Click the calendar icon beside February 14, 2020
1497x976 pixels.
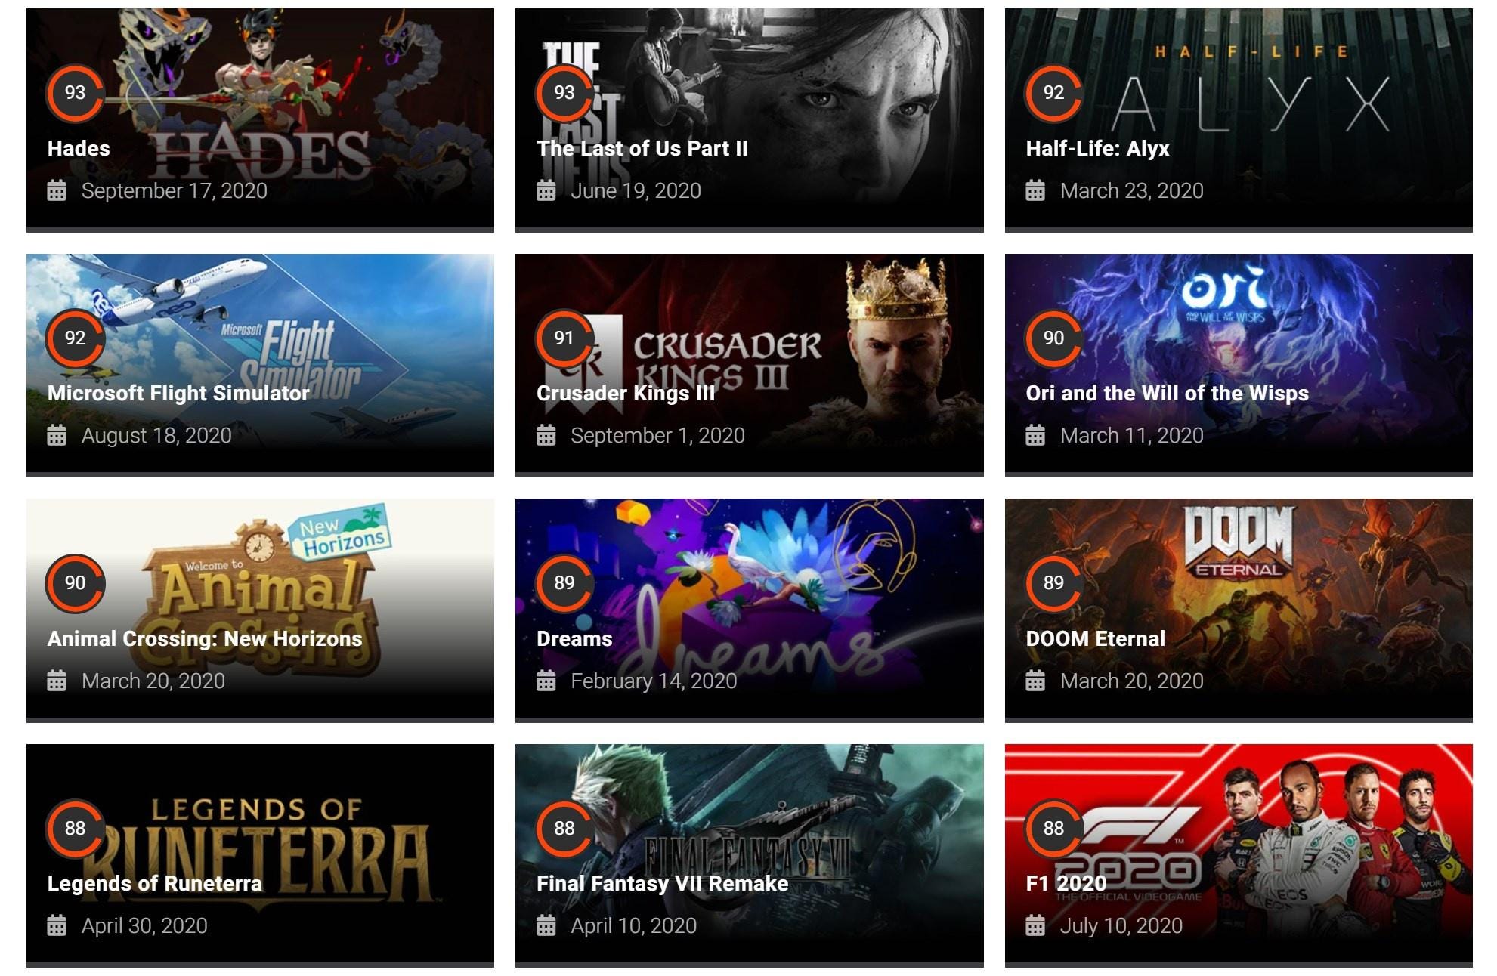coord(546,681)
